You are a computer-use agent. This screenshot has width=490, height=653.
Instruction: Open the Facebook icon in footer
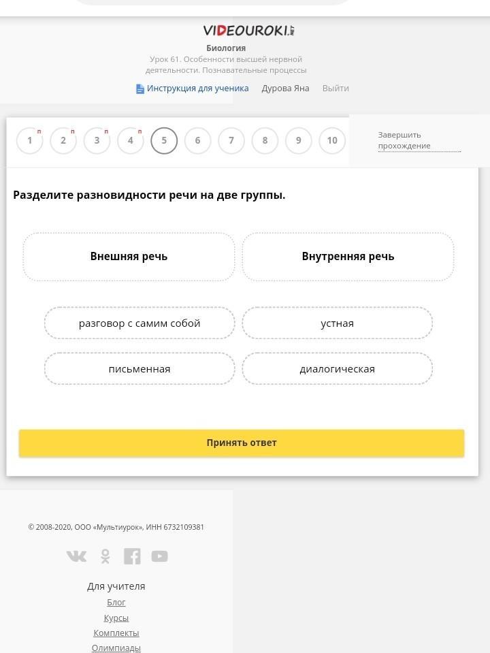(132, 556)
